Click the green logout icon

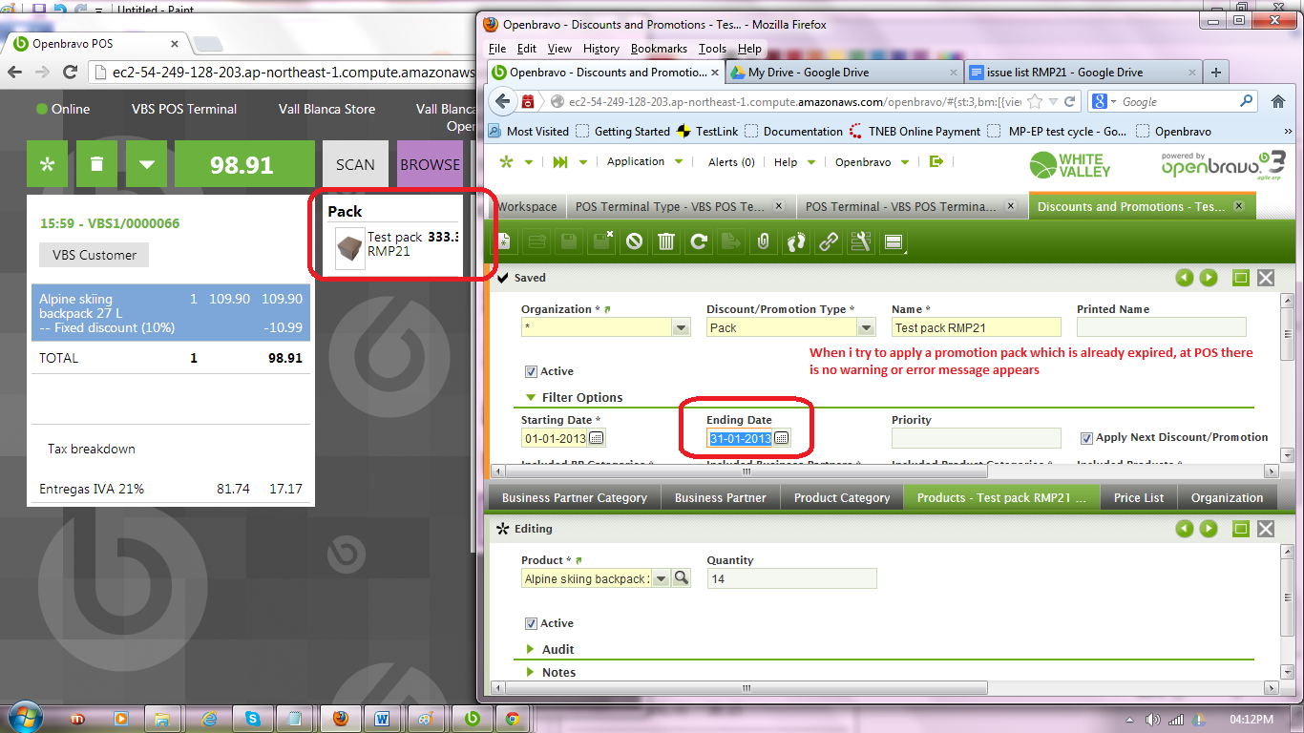936,162
